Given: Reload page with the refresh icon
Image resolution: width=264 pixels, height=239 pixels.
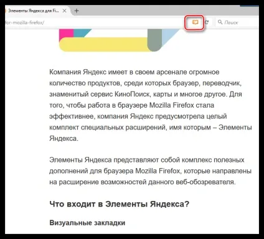Looking at the screenshot, I should point(207,22).
